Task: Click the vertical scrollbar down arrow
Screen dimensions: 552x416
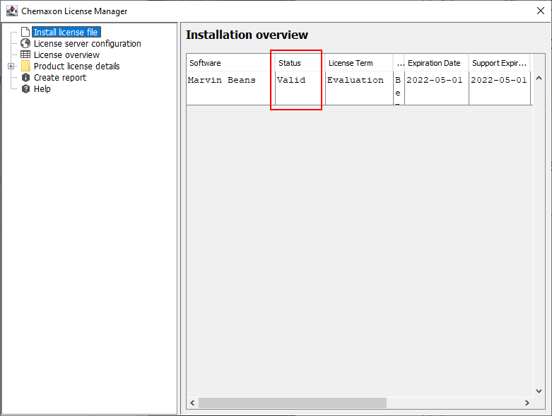Action: tap(539, 391)
